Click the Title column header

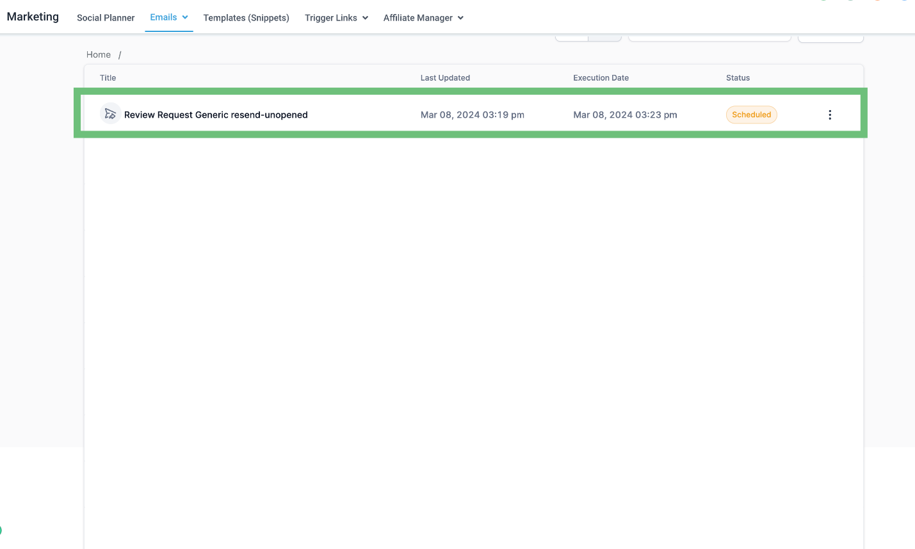tap(108, 77)
